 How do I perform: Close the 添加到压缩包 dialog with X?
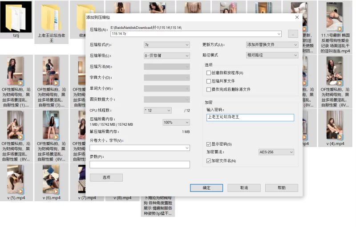[x=297, y=17]
